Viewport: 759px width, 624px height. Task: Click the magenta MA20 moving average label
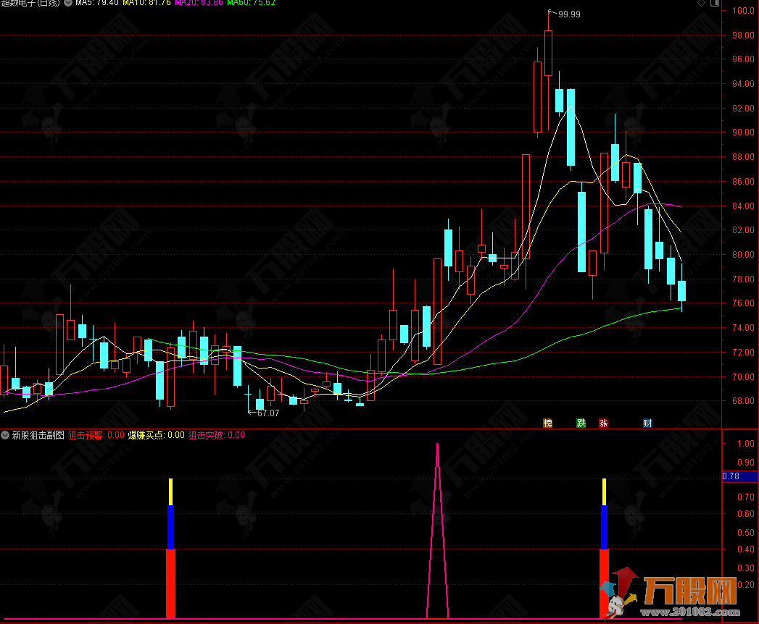click(199, 4)
